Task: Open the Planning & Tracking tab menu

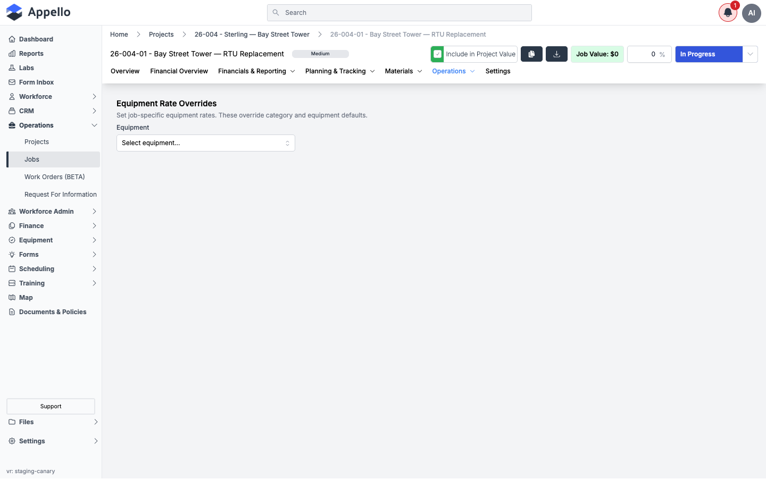Action: point(340,71)
